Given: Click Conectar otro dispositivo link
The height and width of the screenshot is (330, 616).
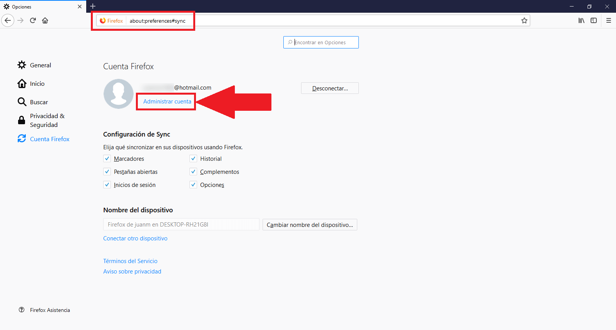Looking at the screenshot, I should (x=135, y=238).
